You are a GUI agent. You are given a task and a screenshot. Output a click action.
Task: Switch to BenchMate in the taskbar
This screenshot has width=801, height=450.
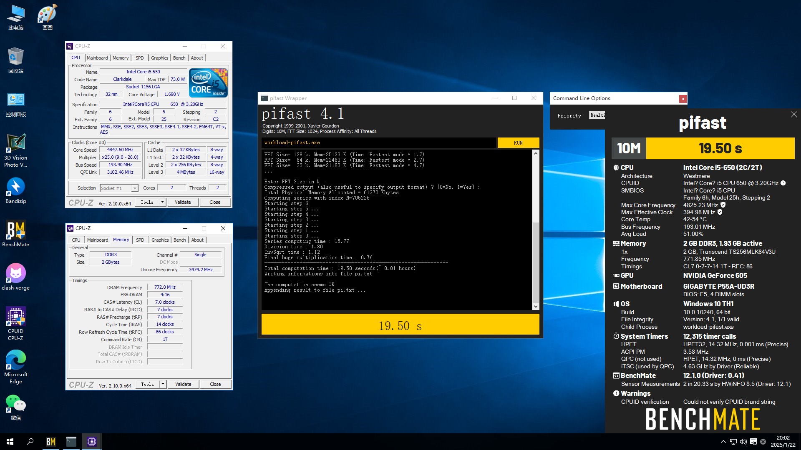[x=50, y=442]
